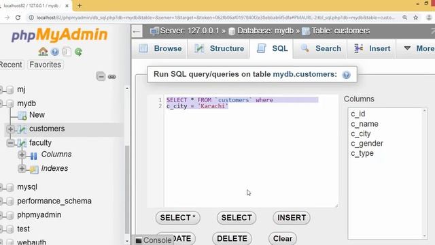
Task: Select the faculty table in tree
Action: [40, 143]
